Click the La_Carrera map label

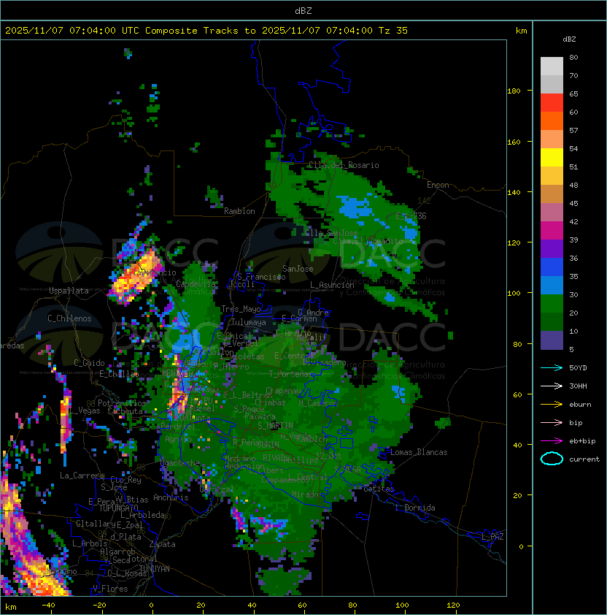click(82, 475)
